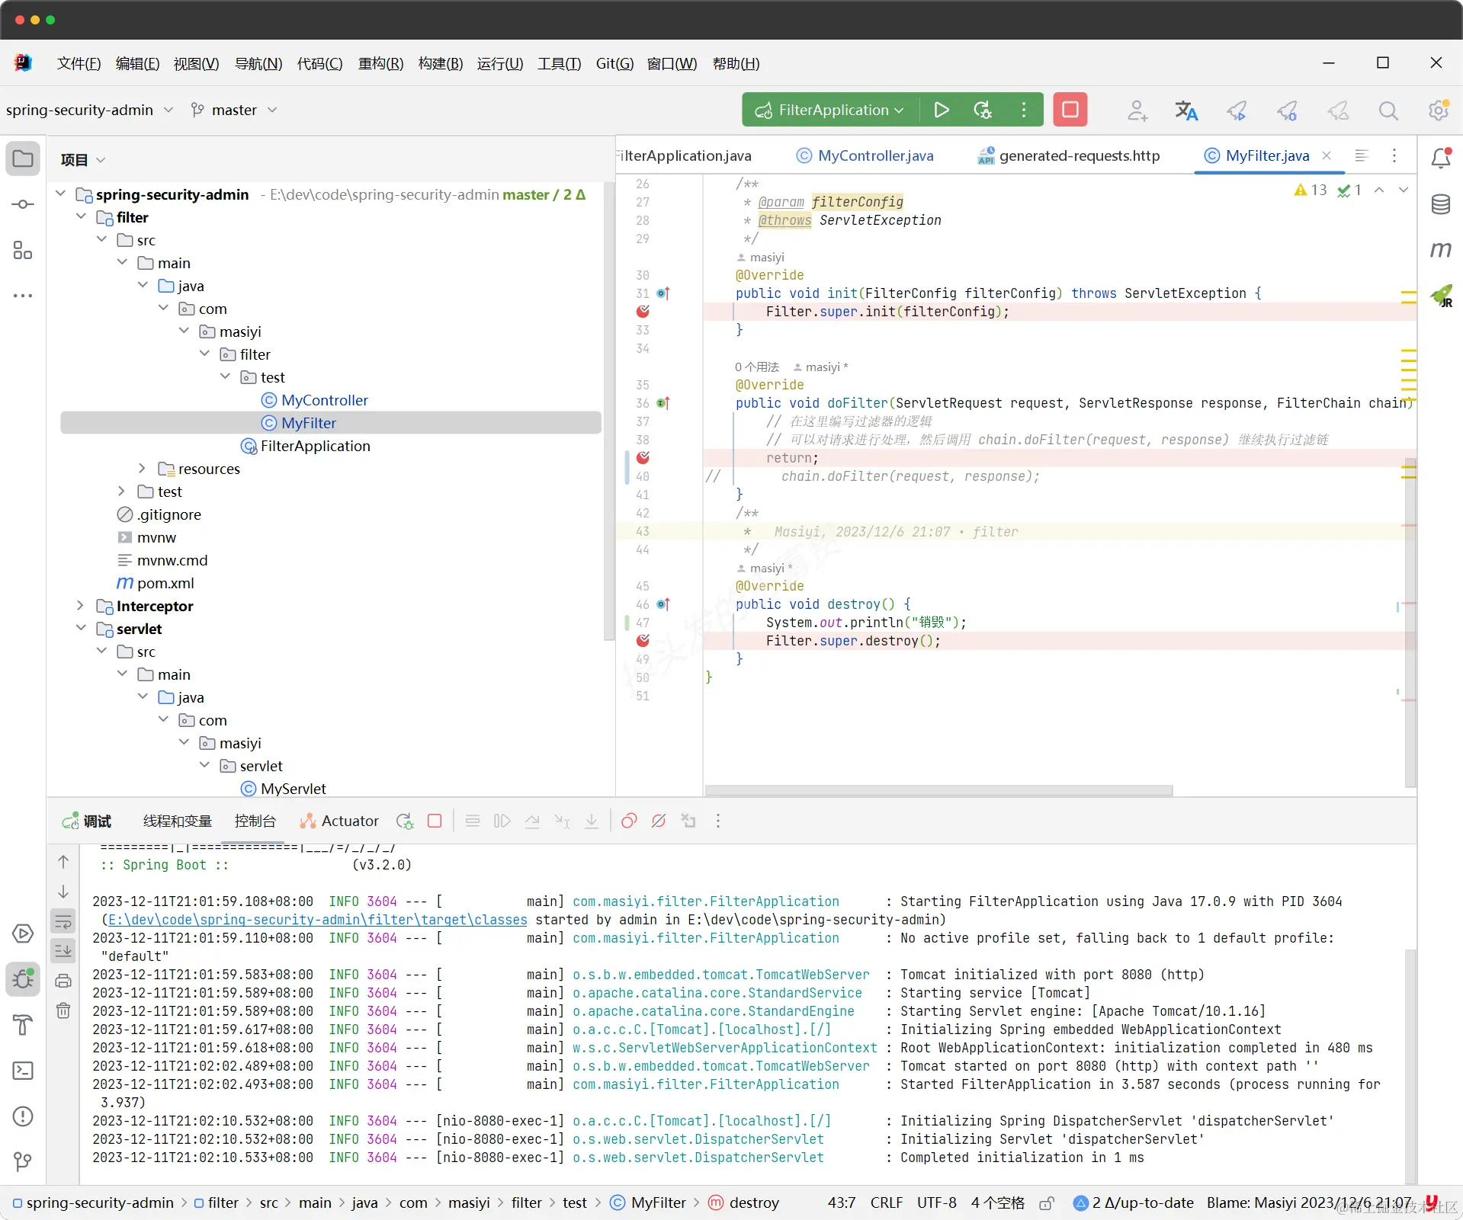Close the MyFilter.java editor tab
Image resolution: width=1463 pixels, height=1220 pixels.
pos(1327,155)
